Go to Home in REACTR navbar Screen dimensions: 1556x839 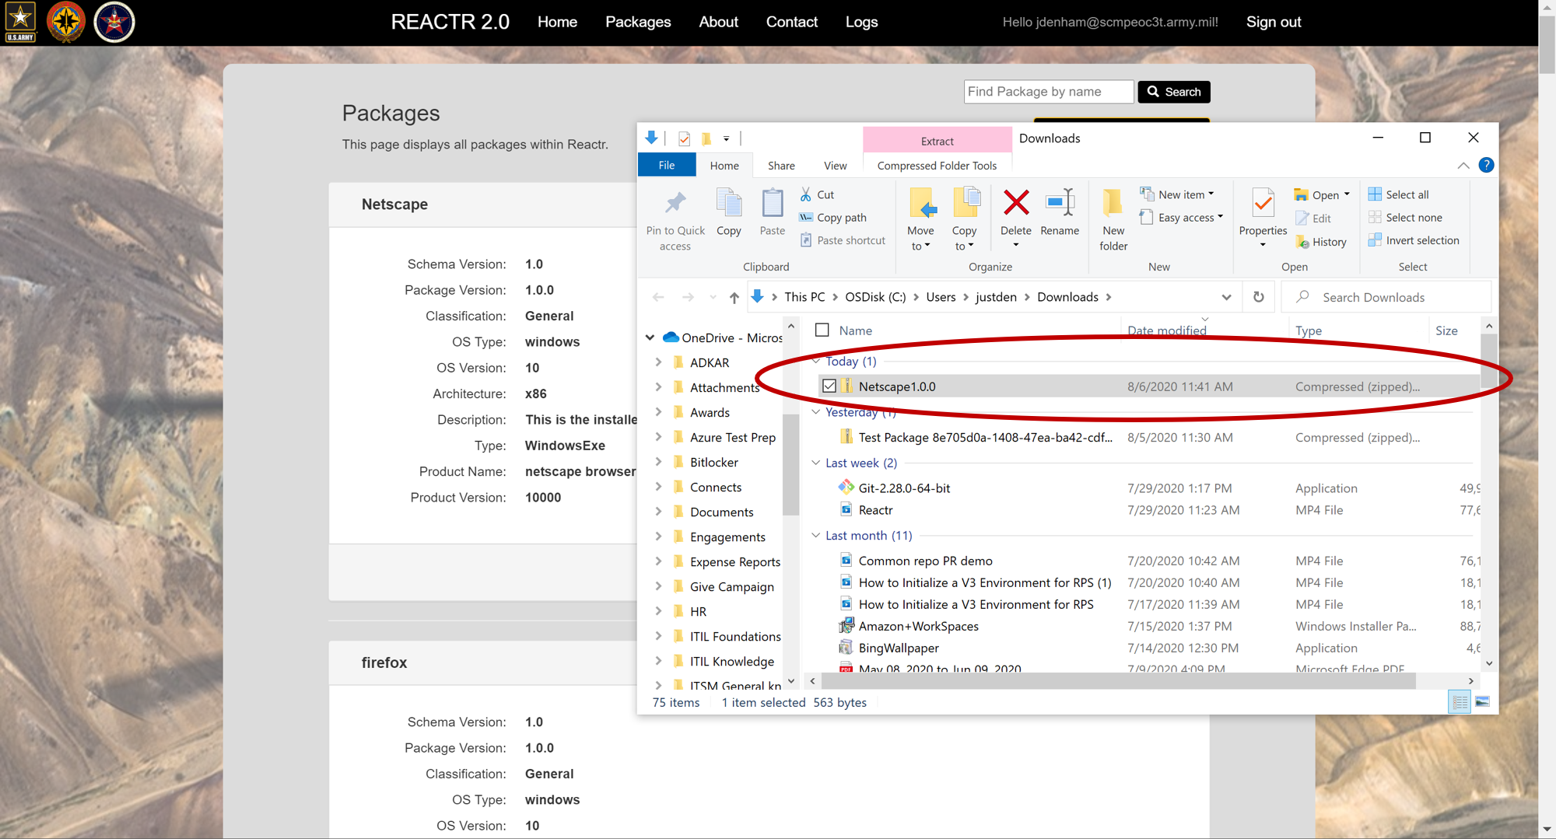pyautogui.click(x=557, y=22)
